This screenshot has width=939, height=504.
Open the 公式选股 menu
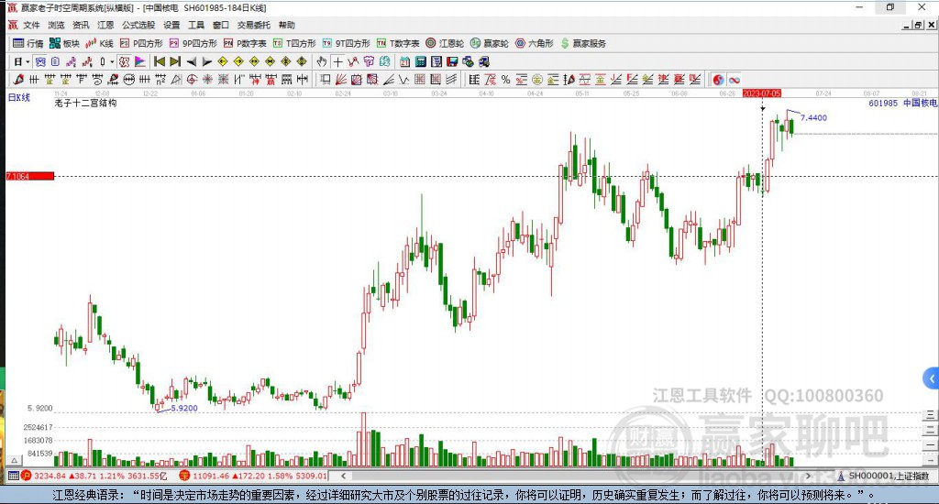(x=138, y=25)
